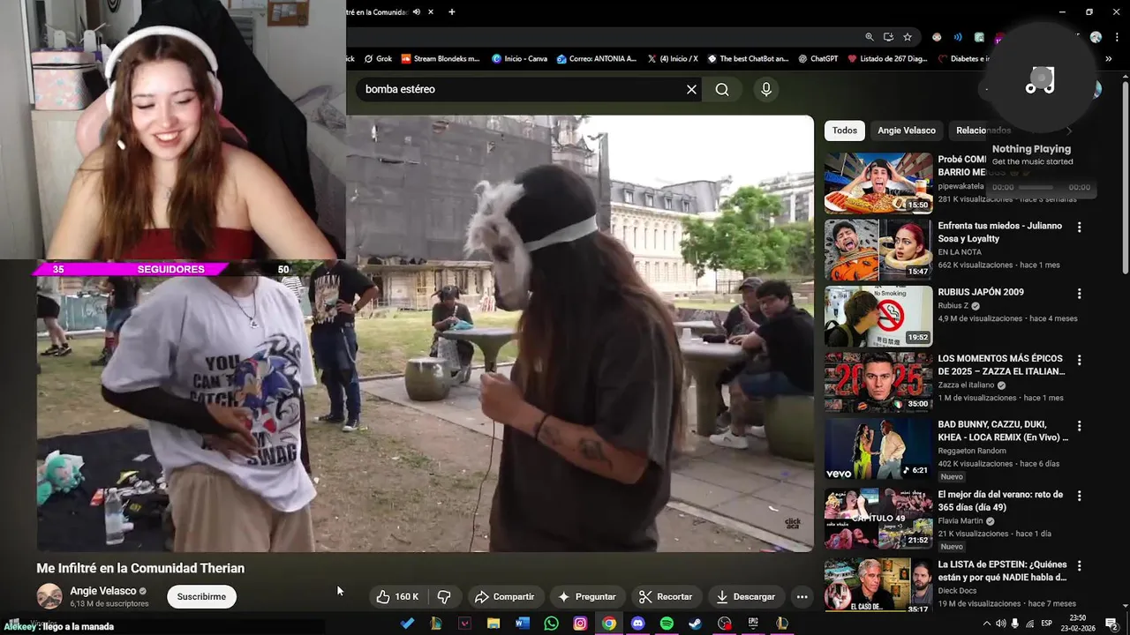Start voice search with microphone icon
Screen dimensions: 1130x635
coord(766,89)
